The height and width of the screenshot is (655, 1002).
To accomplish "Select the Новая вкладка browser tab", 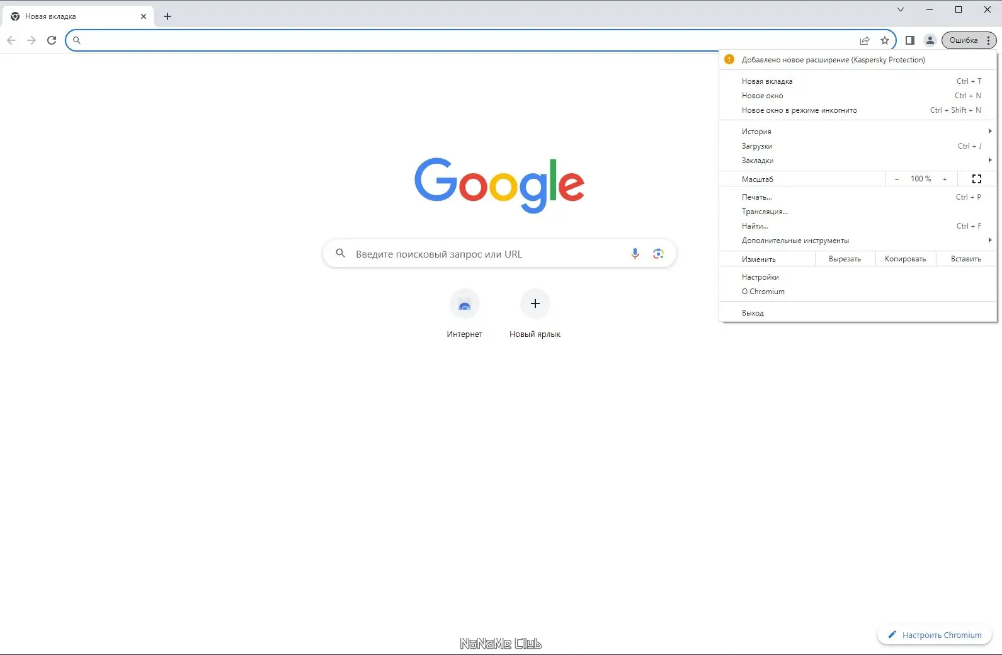I will [79, 16].
